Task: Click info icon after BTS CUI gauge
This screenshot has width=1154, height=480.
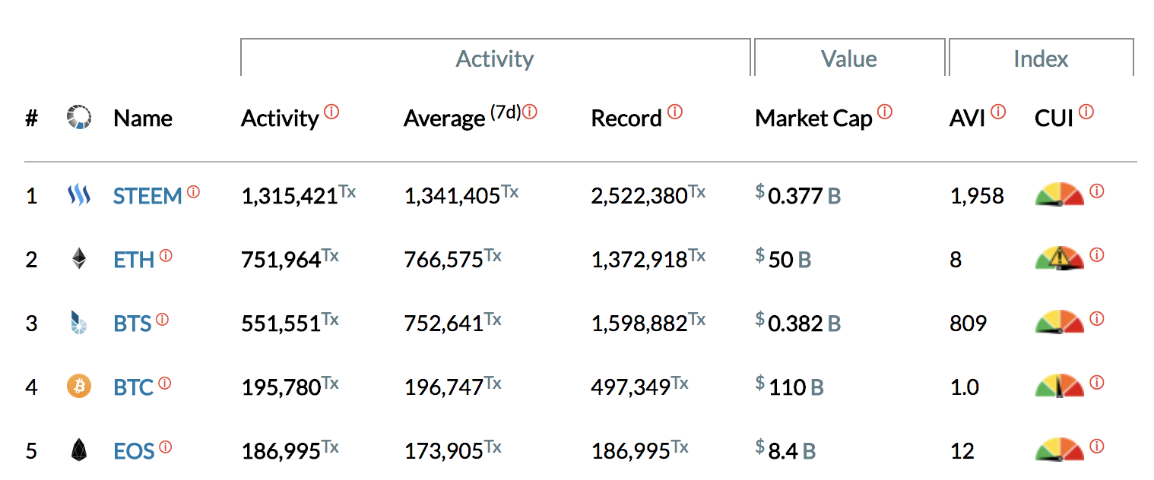Action: pyautogui.click(x=1096, y=319)
